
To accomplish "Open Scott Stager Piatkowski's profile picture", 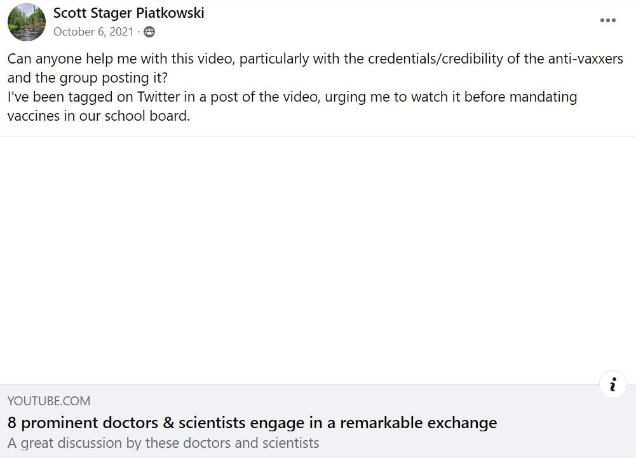I will coord(27,22).
